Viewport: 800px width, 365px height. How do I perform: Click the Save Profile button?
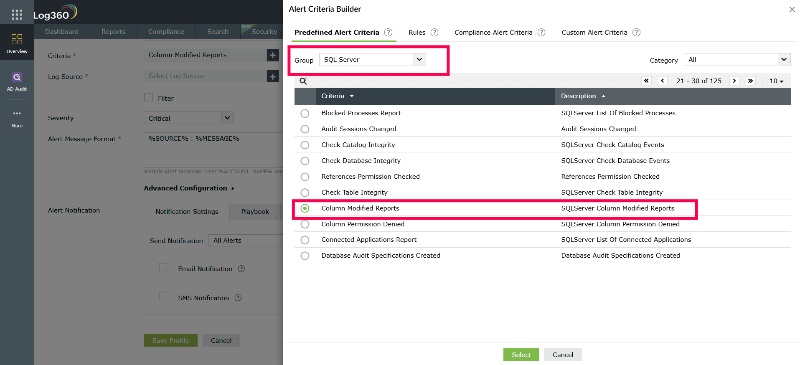click(x=170, y=340)
